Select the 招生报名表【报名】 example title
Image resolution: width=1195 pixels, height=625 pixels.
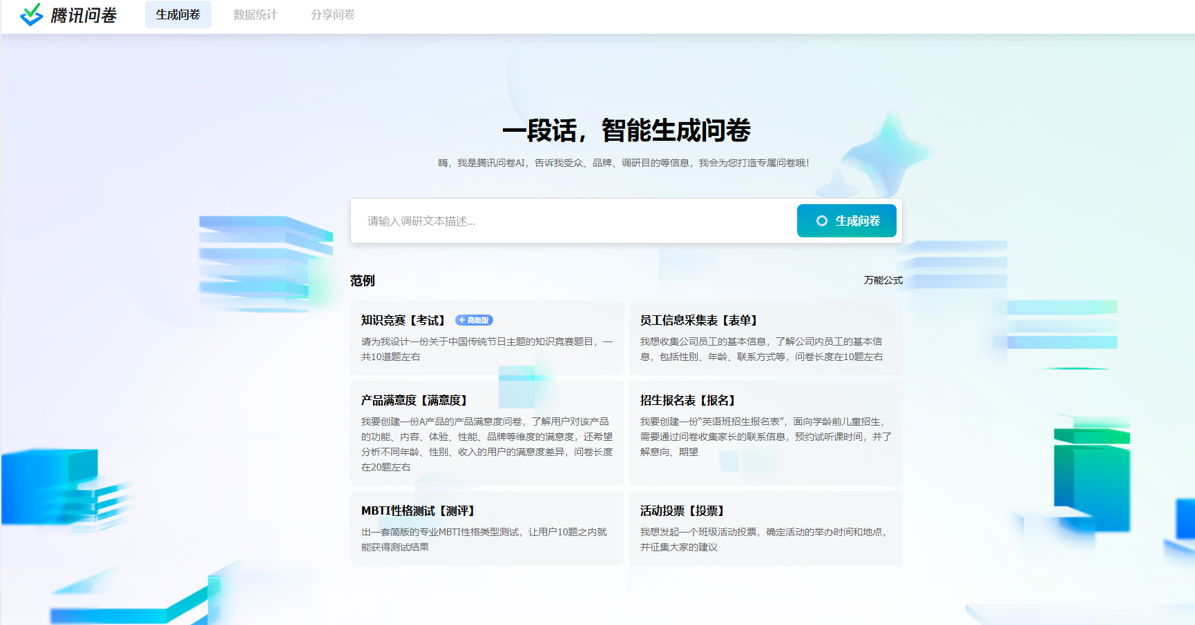tap(689, 400)
